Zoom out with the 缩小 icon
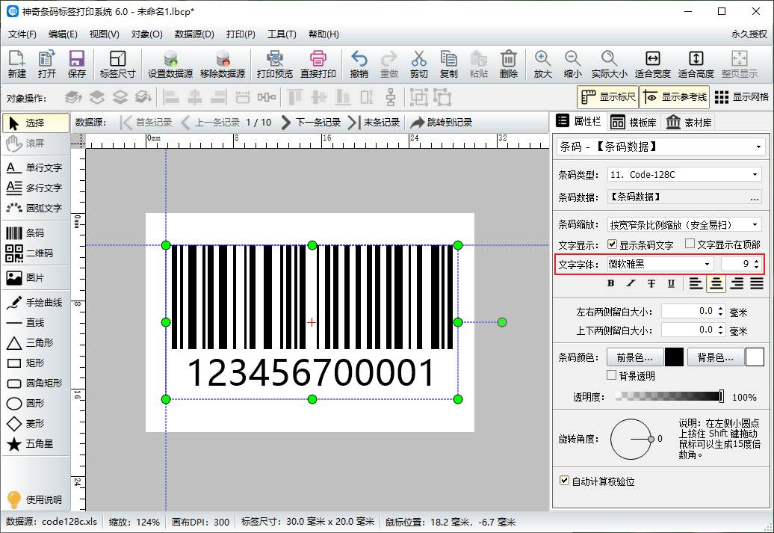 [x=572, y=64]
